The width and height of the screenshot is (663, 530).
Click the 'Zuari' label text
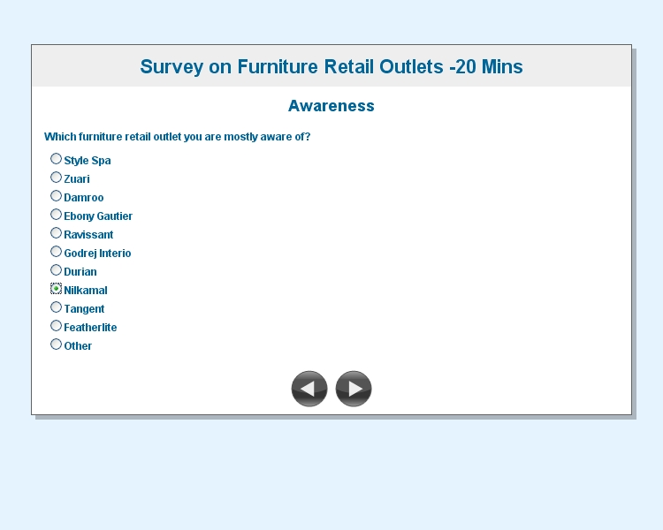pos(77,179)
